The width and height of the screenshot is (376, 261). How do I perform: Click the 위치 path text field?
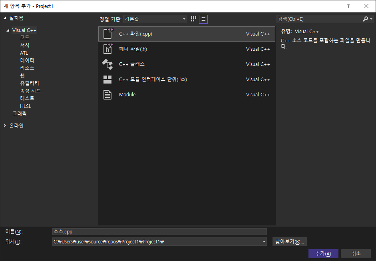(157, 241)
